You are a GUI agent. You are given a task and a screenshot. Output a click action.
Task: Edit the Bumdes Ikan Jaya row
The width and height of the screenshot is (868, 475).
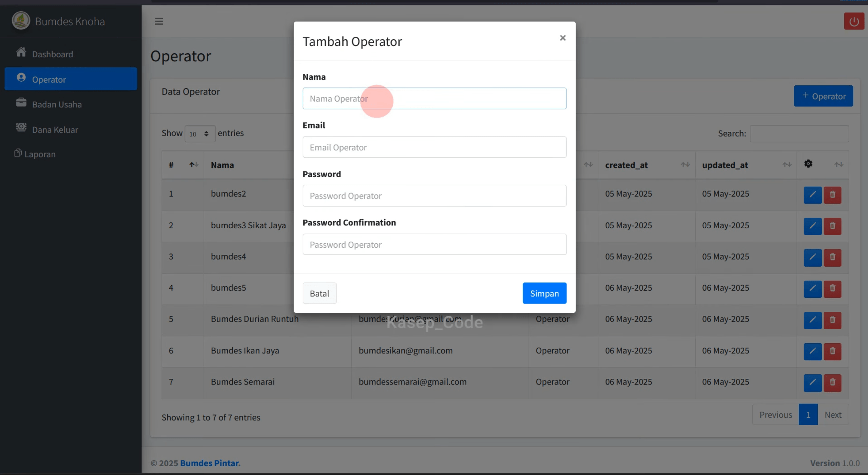pos(812,351)
